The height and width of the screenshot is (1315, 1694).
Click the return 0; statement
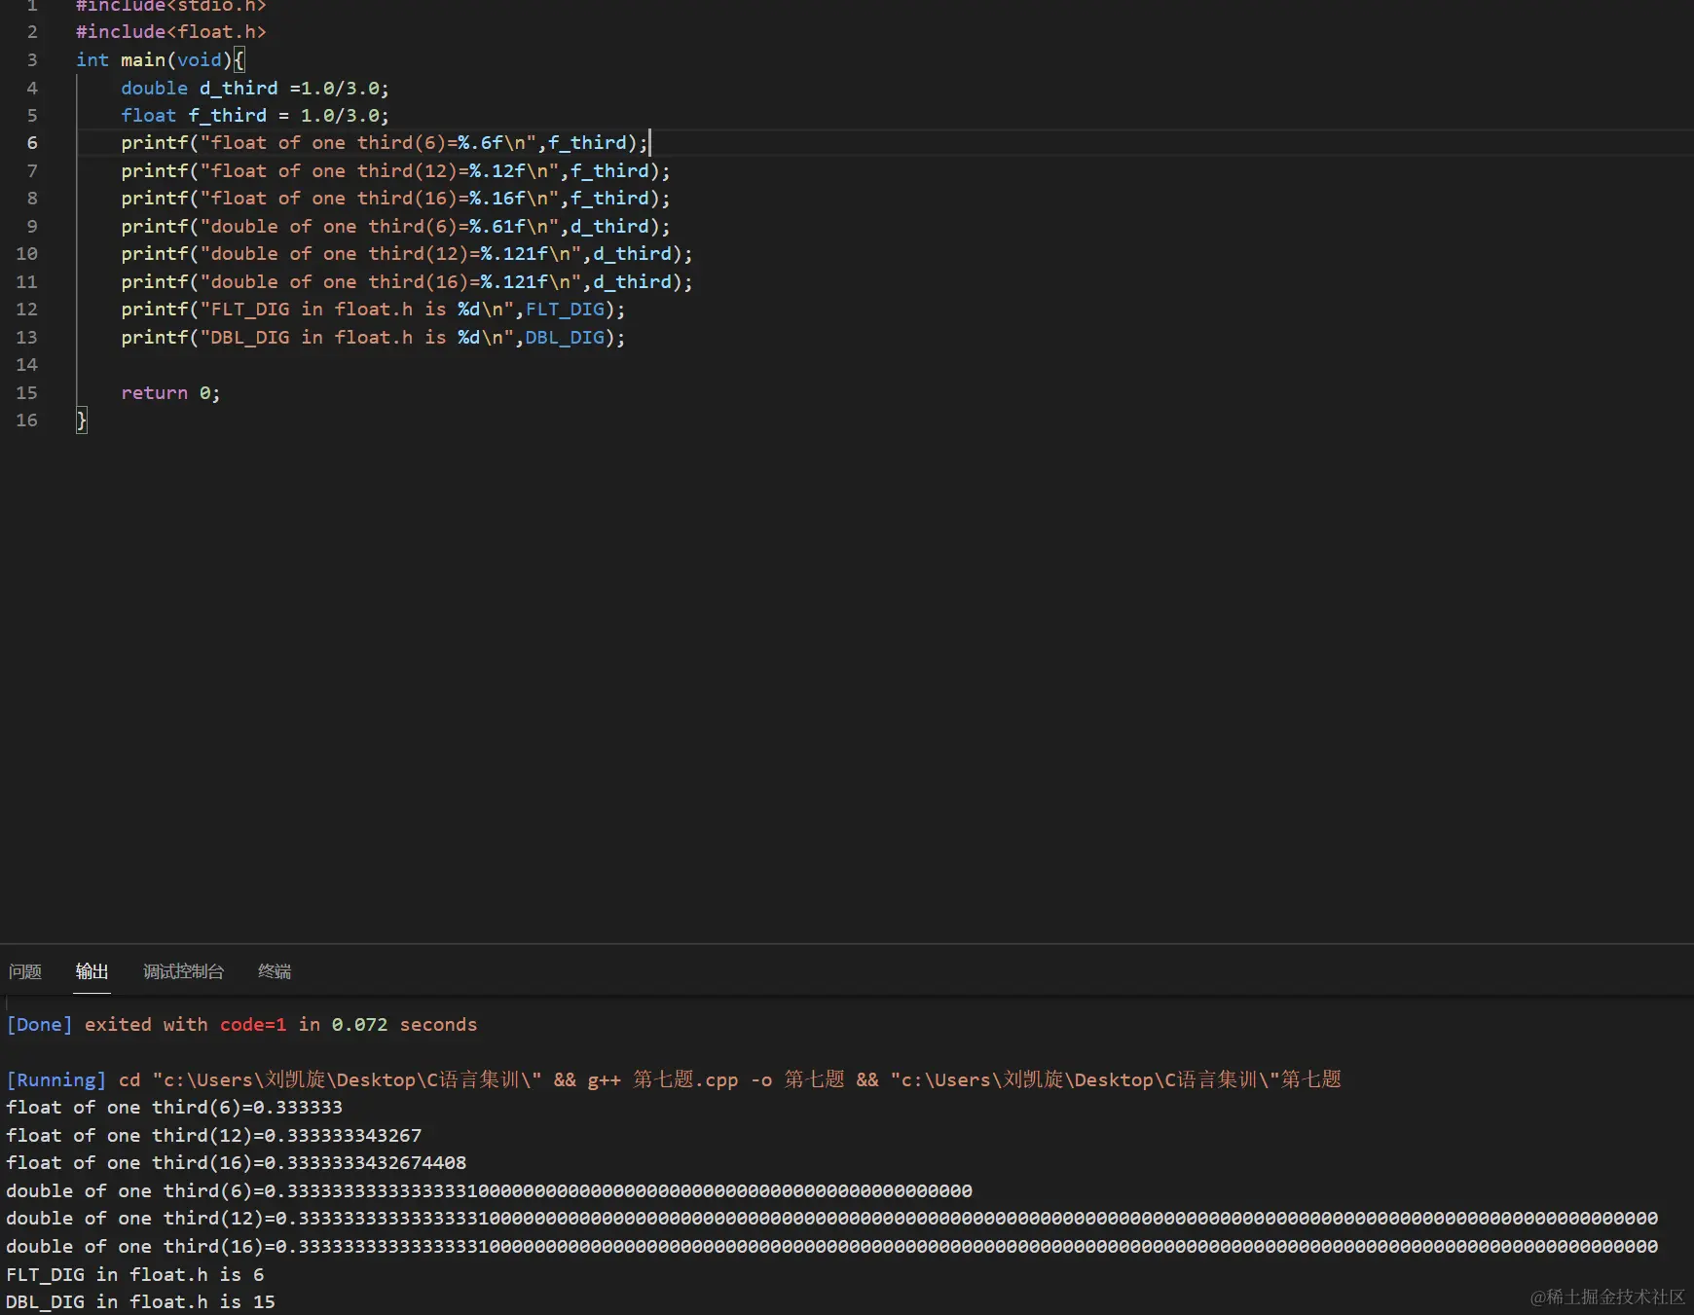(170, 393)
